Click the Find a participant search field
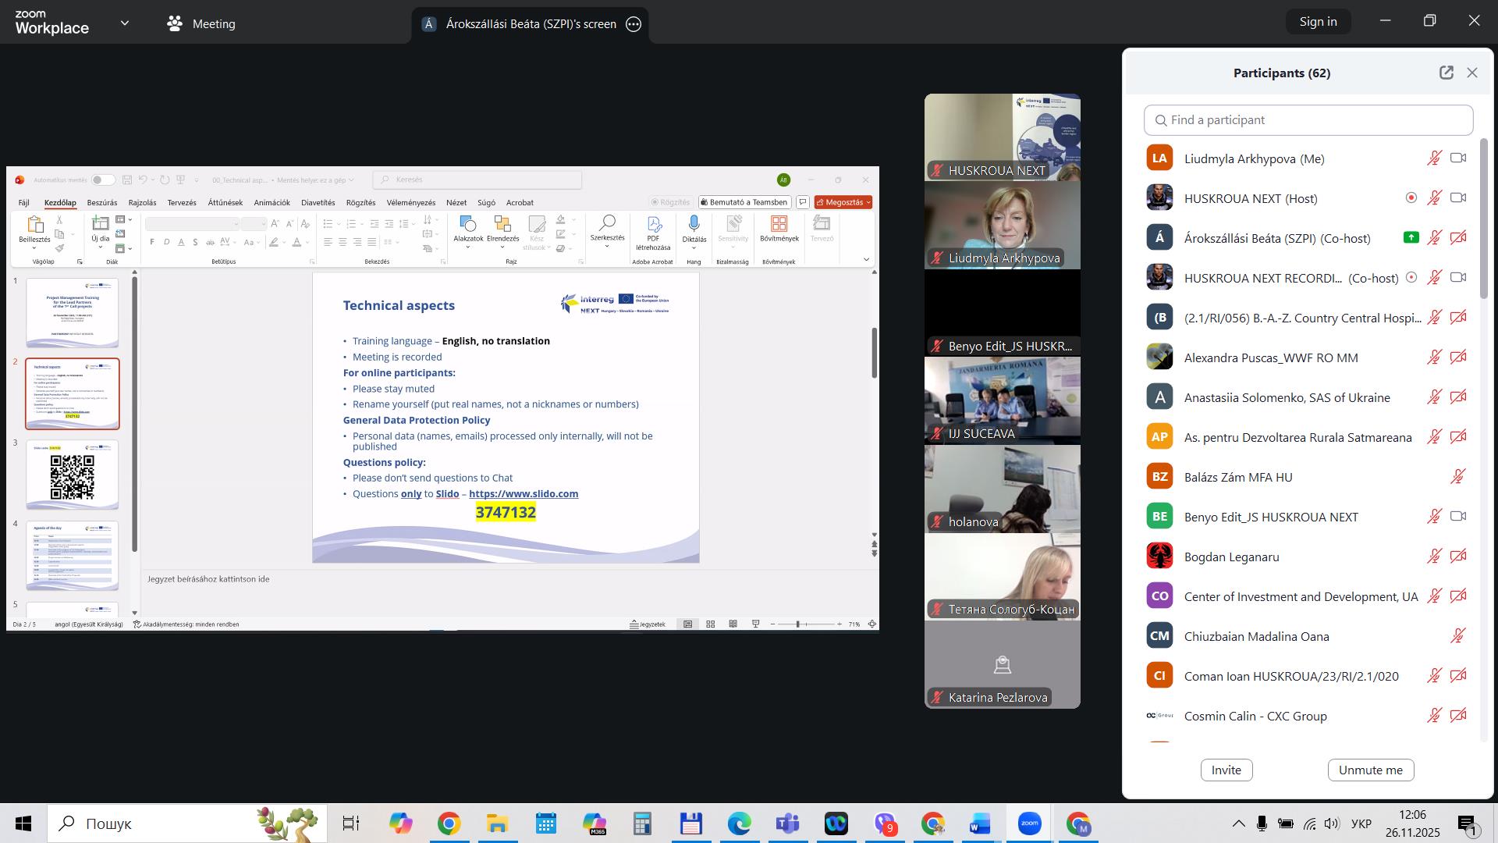 [x=1308, y=120]
